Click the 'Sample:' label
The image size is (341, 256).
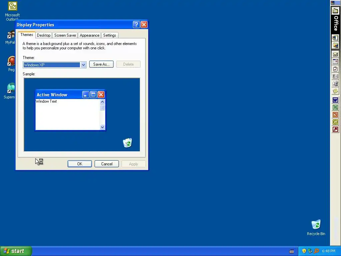29,74
